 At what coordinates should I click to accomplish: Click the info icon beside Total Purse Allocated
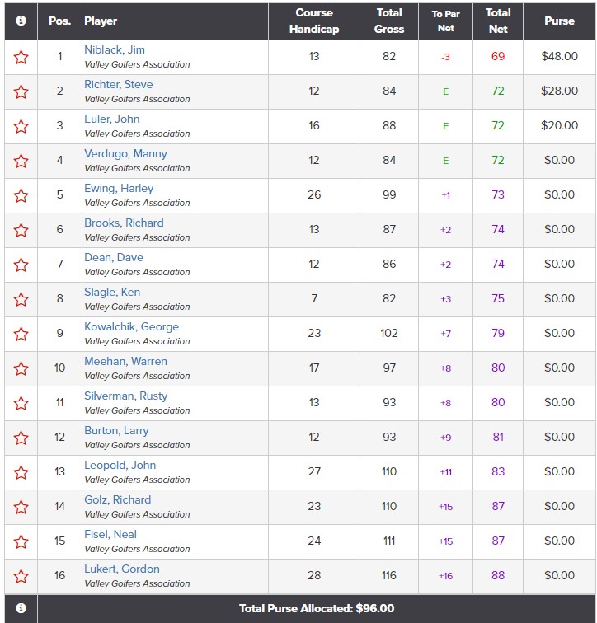coord(21,608)
